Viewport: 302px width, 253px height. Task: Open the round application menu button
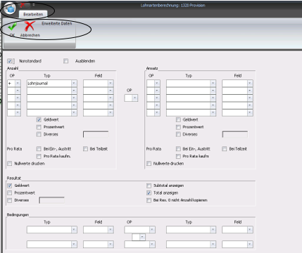pos(10,8)
